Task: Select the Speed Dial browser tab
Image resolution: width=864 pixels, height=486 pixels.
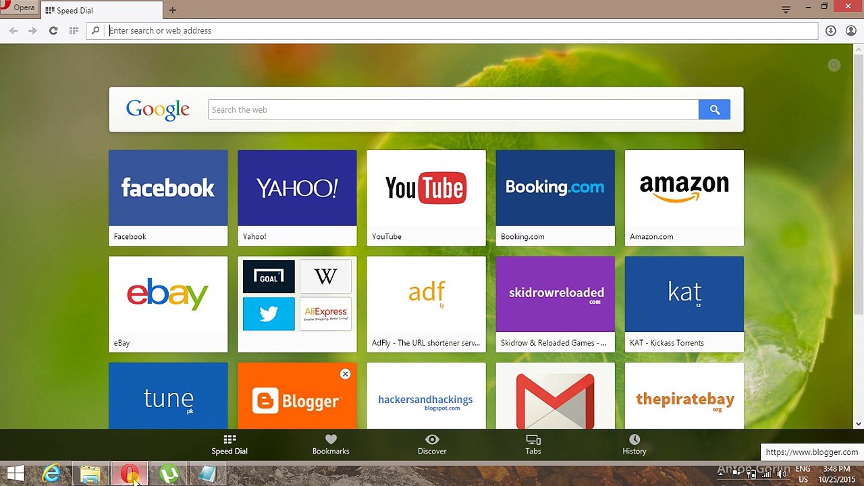Action: 101,10
